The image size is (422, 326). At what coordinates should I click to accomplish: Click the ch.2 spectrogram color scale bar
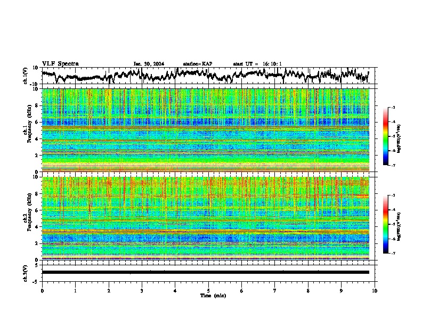click(386, 224)
